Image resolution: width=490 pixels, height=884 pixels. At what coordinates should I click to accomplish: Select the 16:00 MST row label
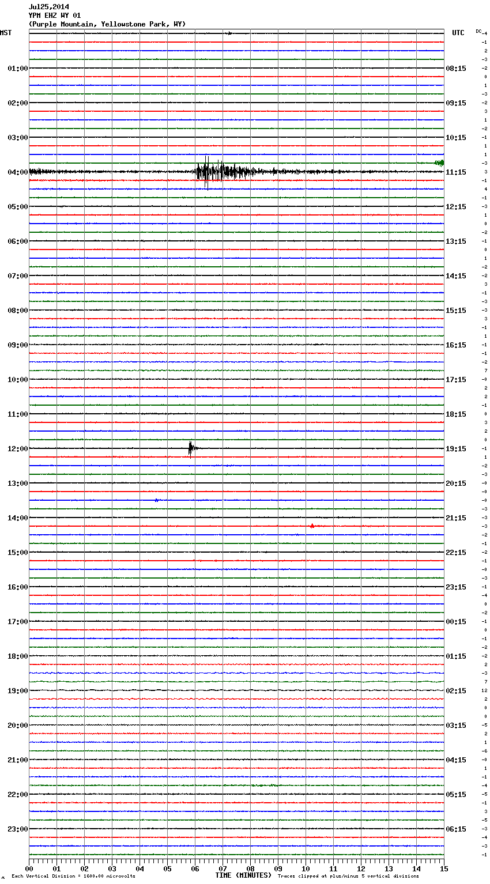17,587
